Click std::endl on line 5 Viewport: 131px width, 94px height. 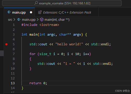[100, 44]
